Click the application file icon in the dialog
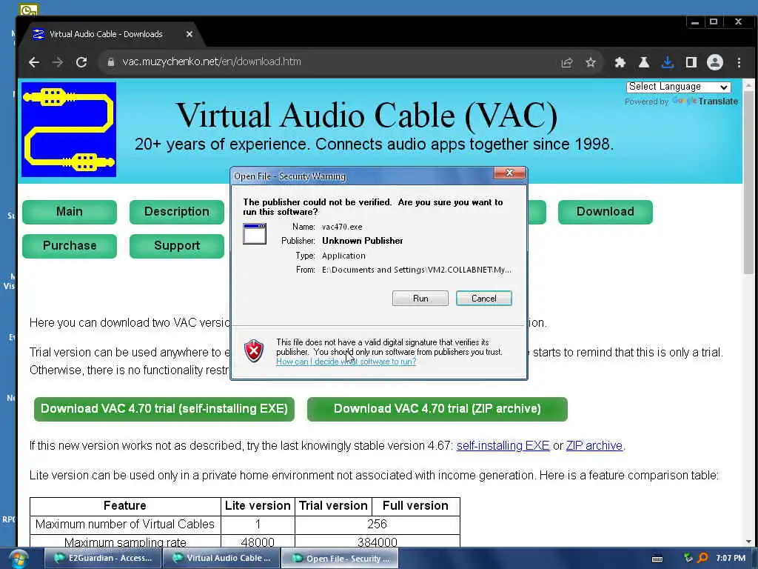 click(255, 233)
